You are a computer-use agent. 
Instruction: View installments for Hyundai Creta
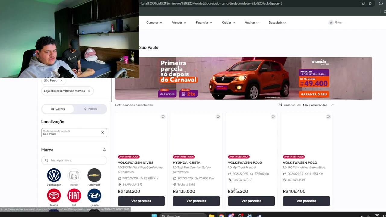pyautogui.click(x=196, y=201)
